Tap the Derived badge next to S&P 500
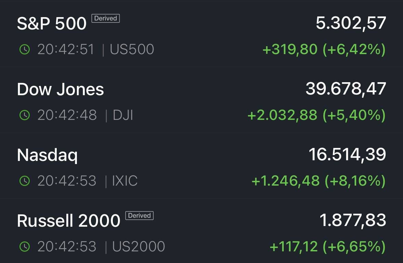 pos(106,18)
